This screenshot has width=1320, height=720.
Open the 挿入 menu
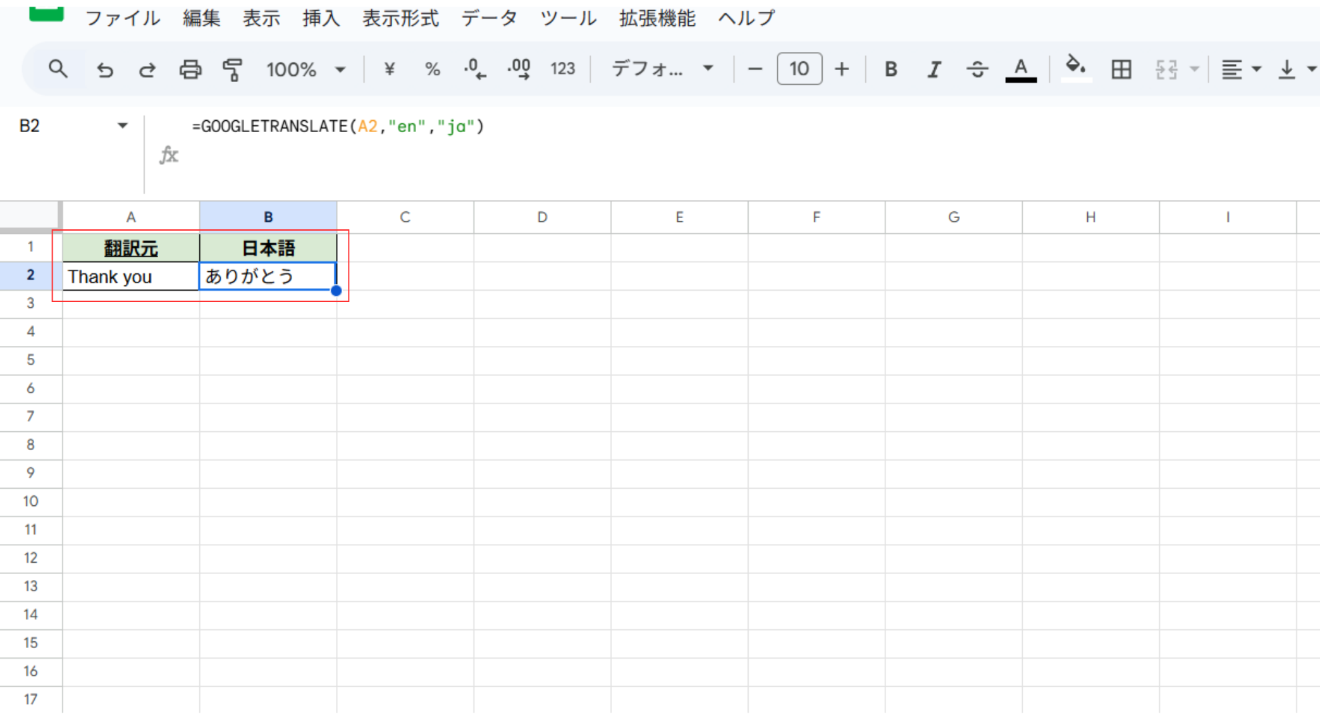click(321, 18)
